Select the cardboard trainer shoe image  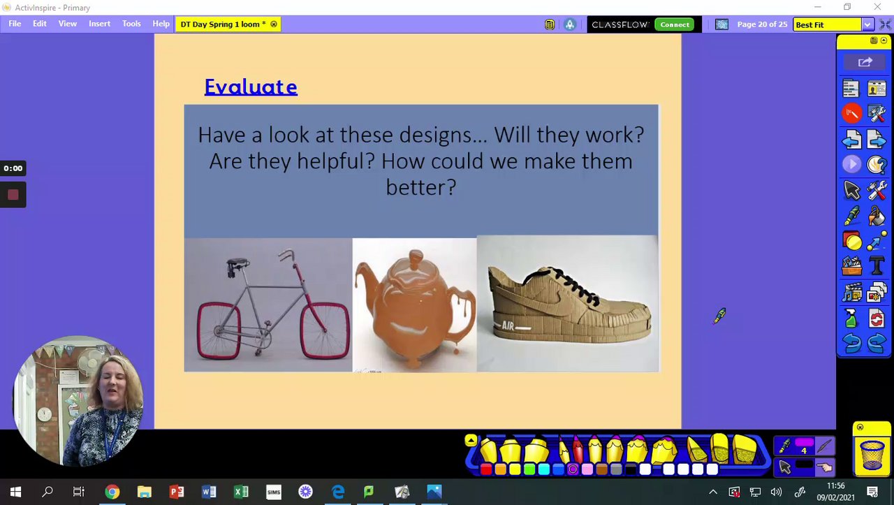567,304
